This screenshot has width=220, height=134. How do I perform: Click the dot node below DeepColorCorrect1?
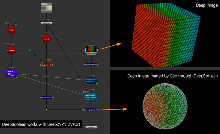pos(46,110)
